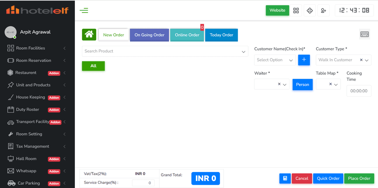This screenshot has height=188, width=378.
Task: Clear the Walk In Customer selection
Action: click(361, 60)
